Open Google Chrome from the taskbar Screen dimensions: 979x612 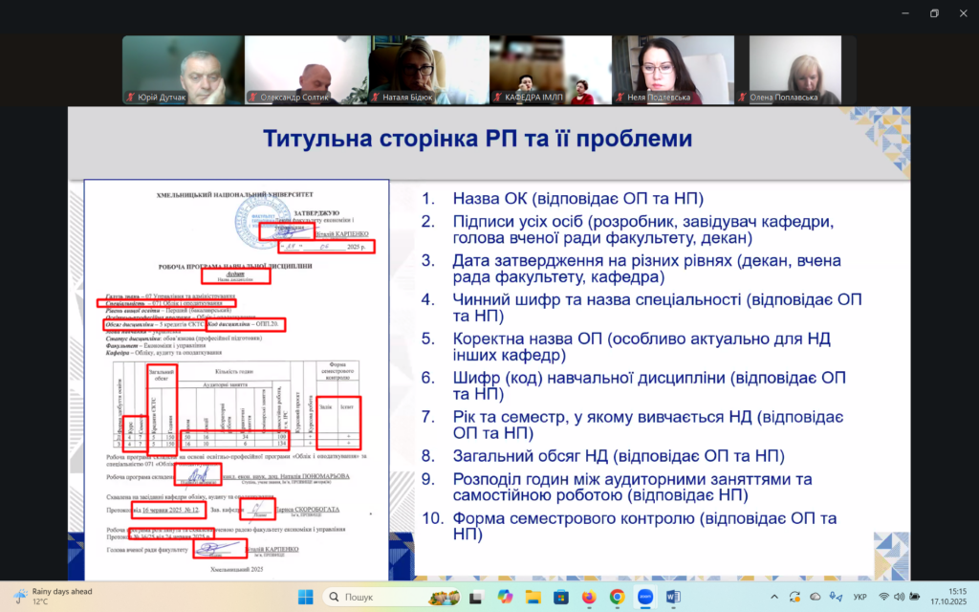[618, 597]
